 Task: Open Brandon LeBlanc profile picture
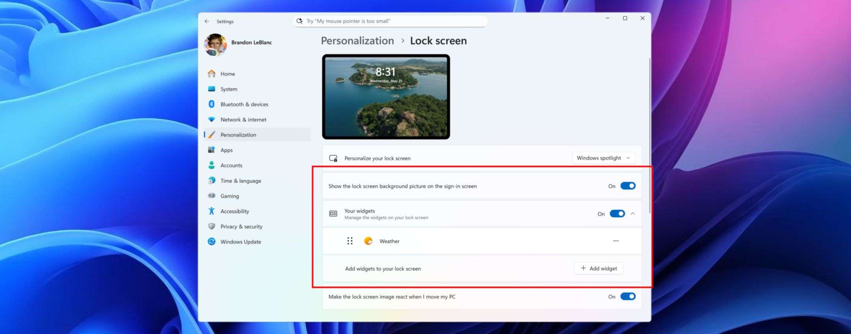[x=215, y=45]
